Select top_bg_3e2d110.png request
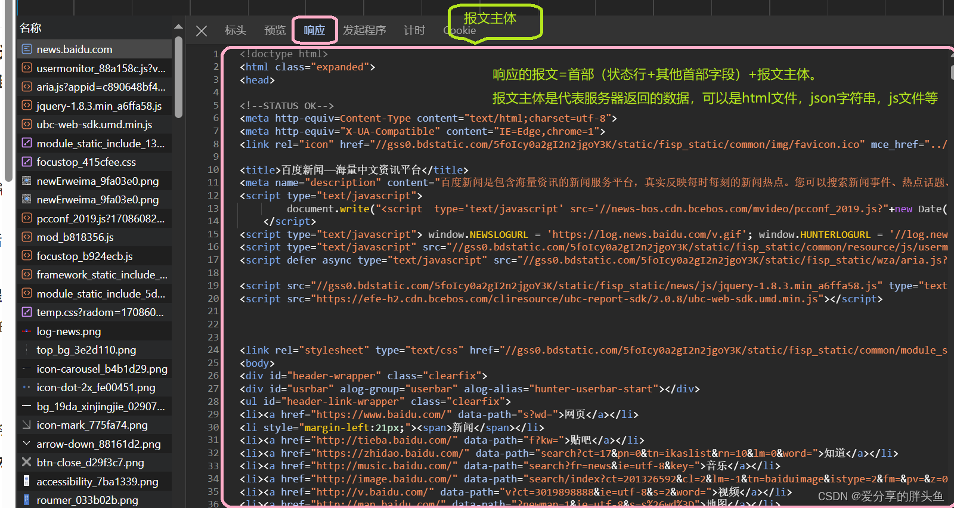954x508 pixels. 95,349
